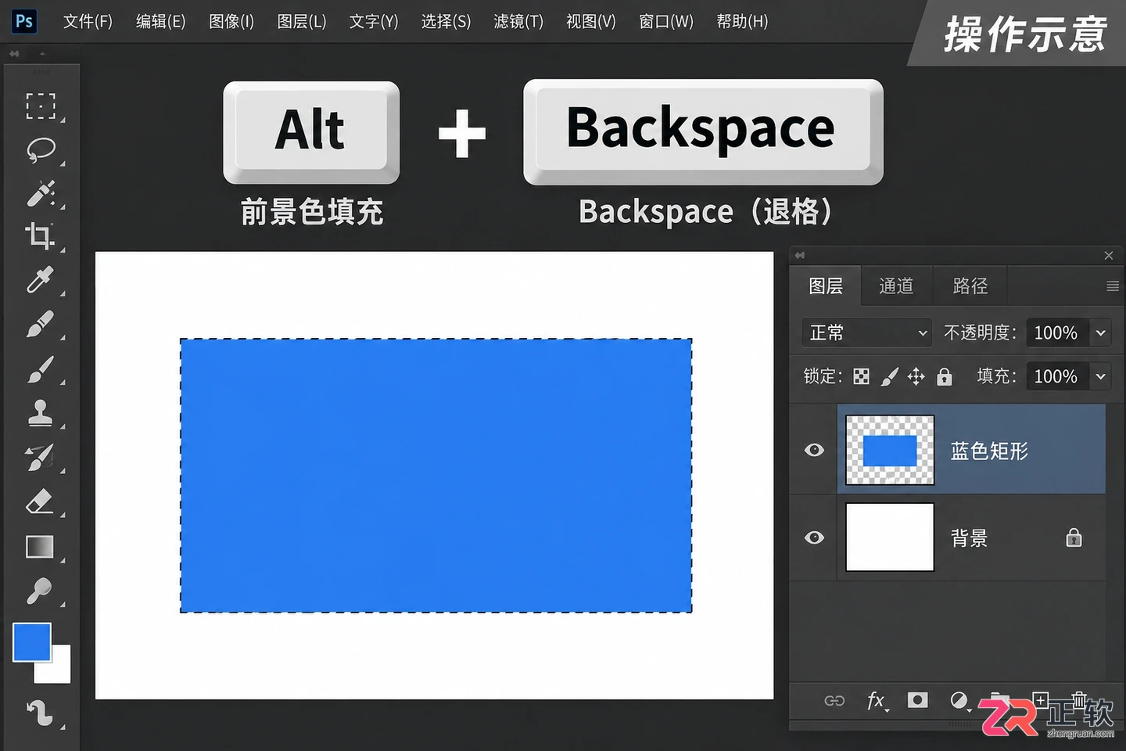This screenshot has height=751, width=1126.
Task: Select the Clone Stamp tool
Action: [x=41, y=412]
